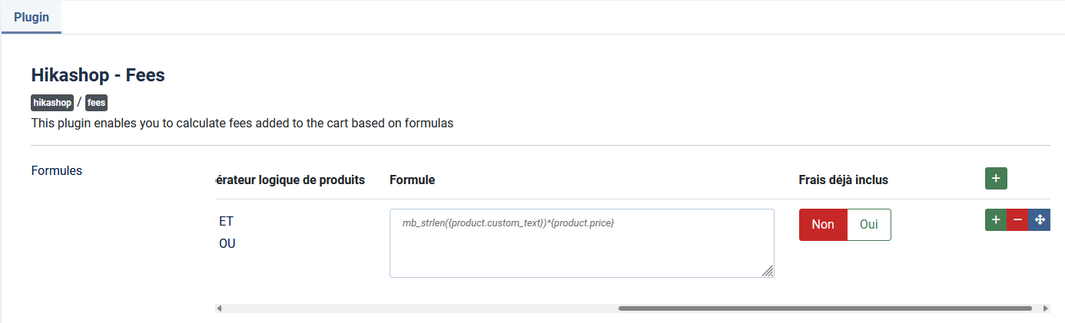Click the blue move handle icon
Screen dimensions: 1065x323
coord(1040,220)
